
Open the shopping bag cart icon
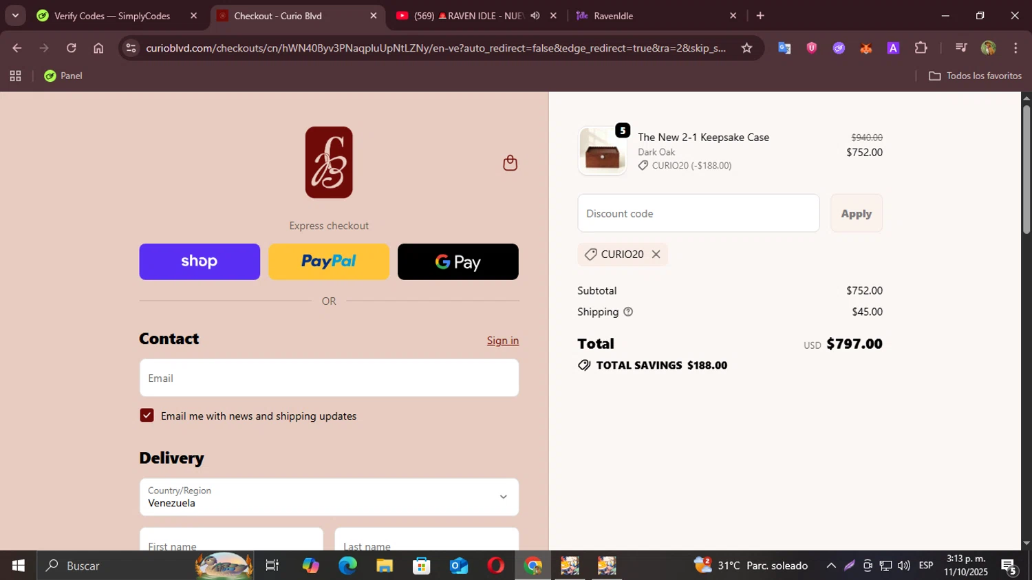(510, 163)
